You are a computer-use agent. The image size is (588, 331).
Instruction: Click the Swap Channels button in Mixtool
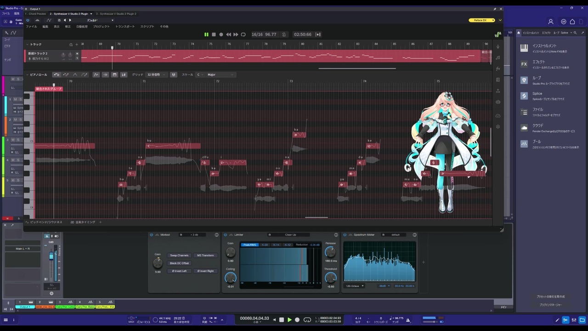click(x=179, y=255)
